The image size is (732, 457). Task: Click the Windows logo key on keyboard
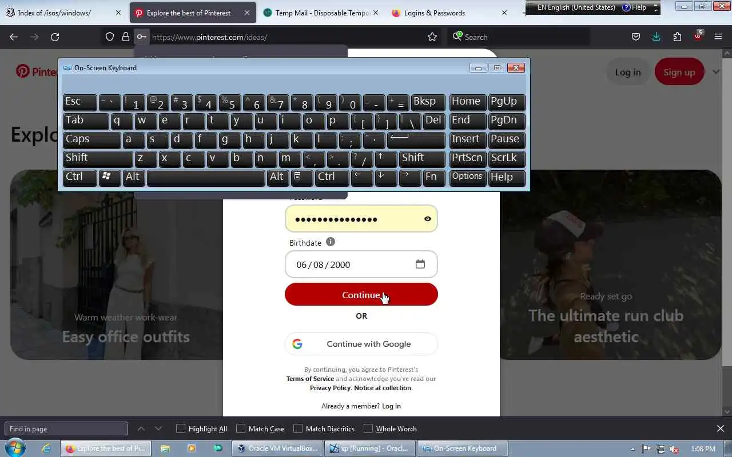pos(109,178)
